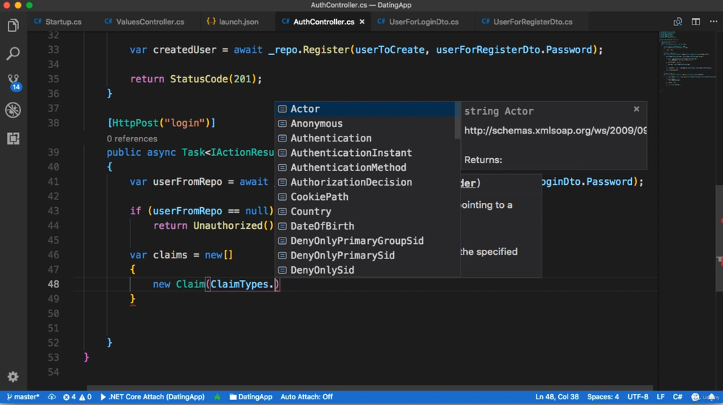This screenshot has height=405, width=723.
Task: Switch to the Startup.cs tab
Action: (x=63, y=22)
